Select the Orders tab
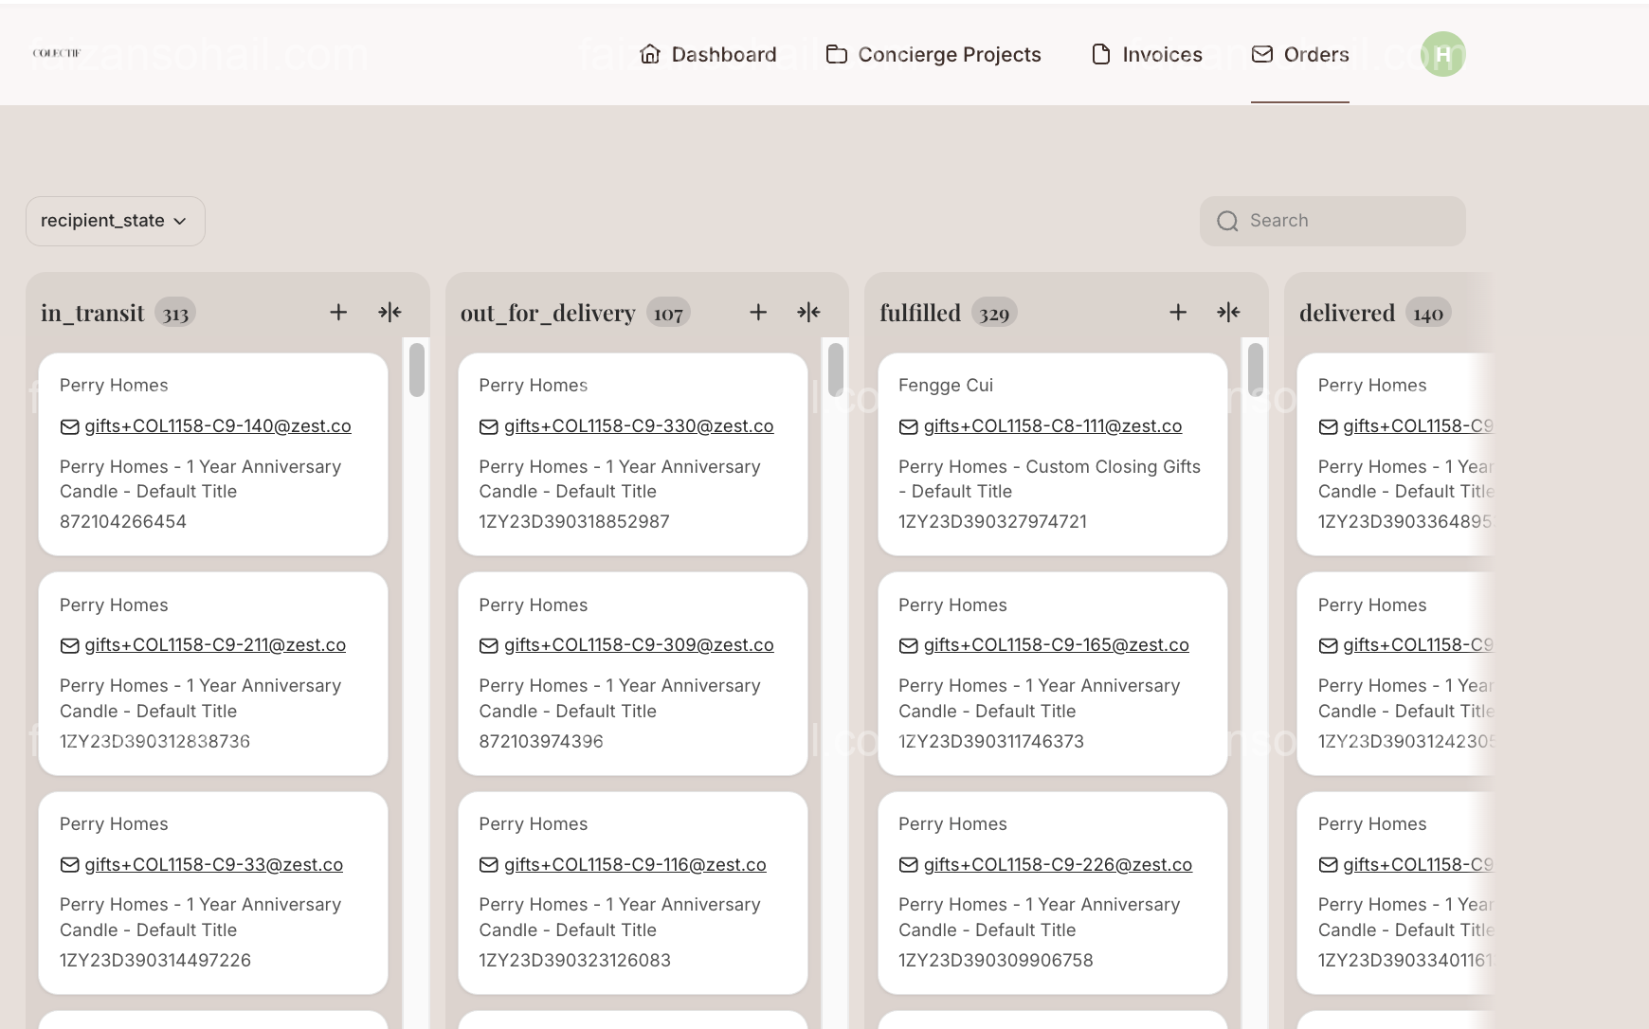1649x1029 pixels. pyautogui.click(x=1300, y=54)
